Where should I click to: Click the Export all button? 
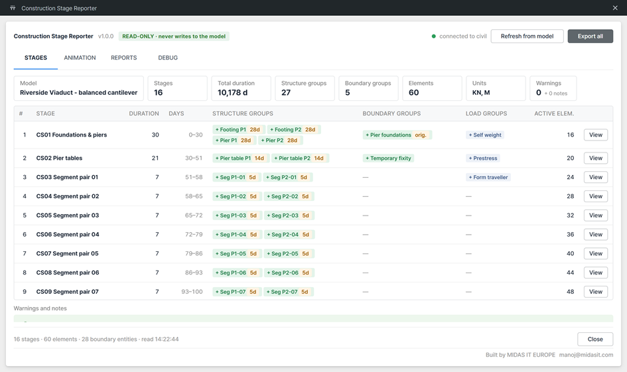[591, 36]
